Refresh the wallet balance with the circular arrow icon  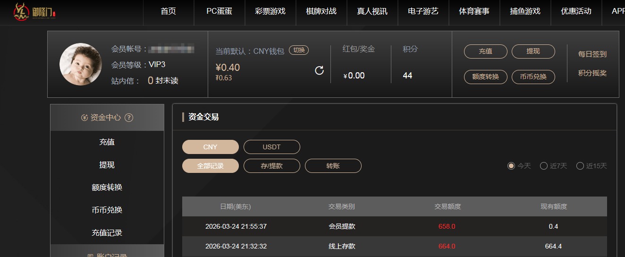320,70
